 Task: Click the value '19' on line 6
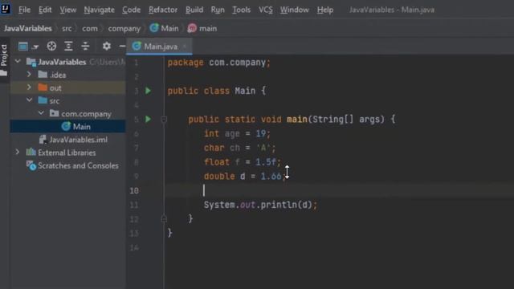coord(261,134)
